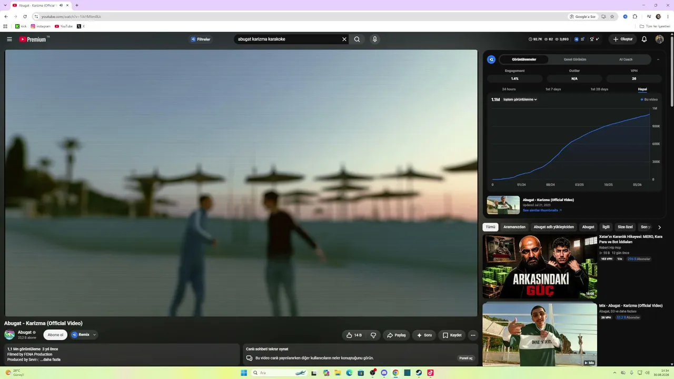Open the trophy icon in the header
This screenshot has height=379, width=674.
click(592, 39)
